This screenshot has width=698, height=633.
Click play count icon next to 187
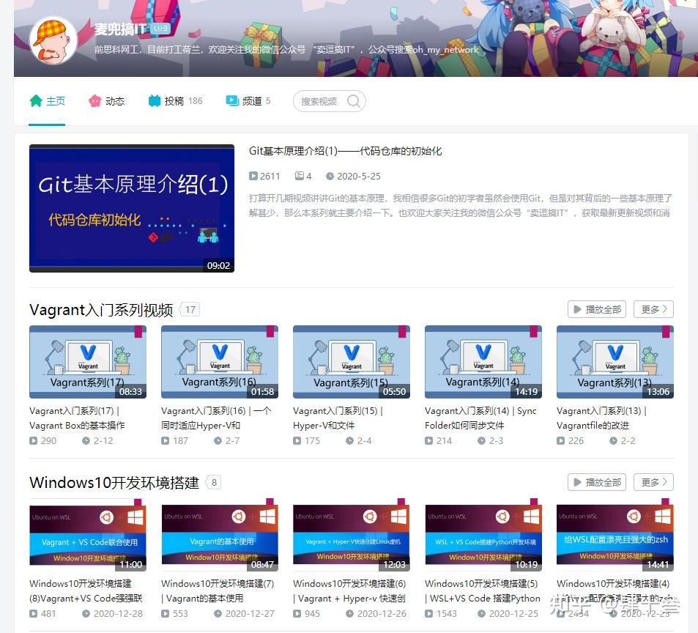click(x=165, y=441)
